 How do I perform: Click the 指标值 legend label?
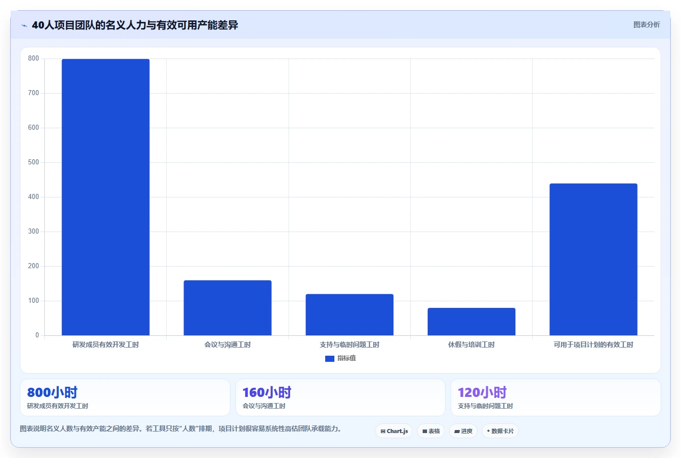coord(347,358)
